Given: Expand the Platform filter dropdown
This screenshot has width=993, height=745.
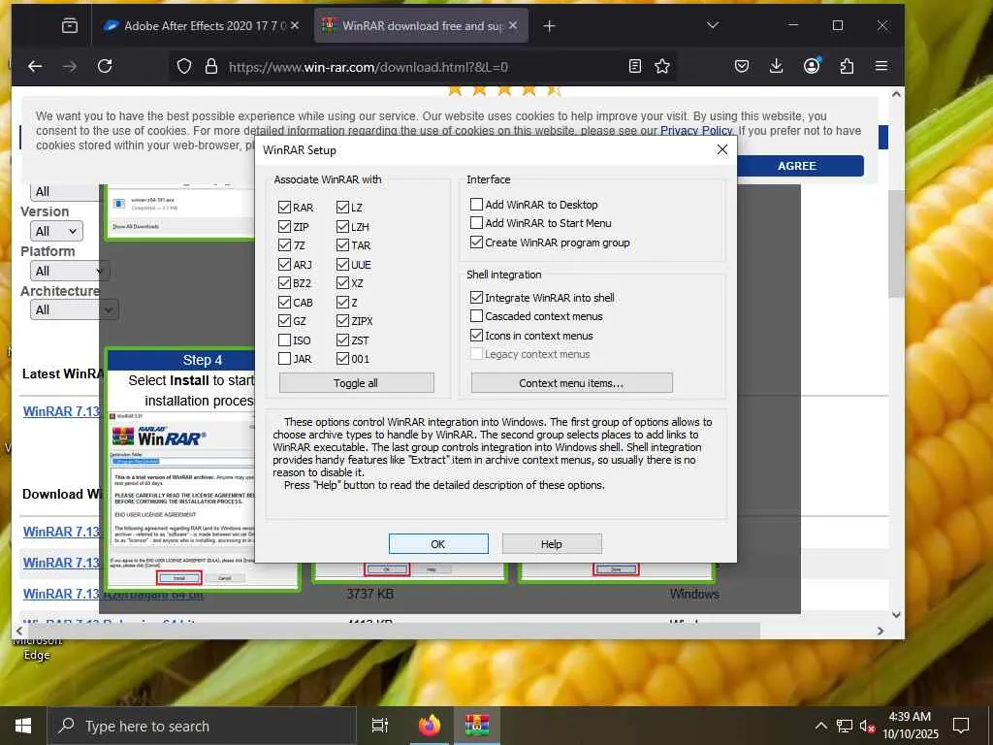Looking at the screenshot, I should pos(70,272).
